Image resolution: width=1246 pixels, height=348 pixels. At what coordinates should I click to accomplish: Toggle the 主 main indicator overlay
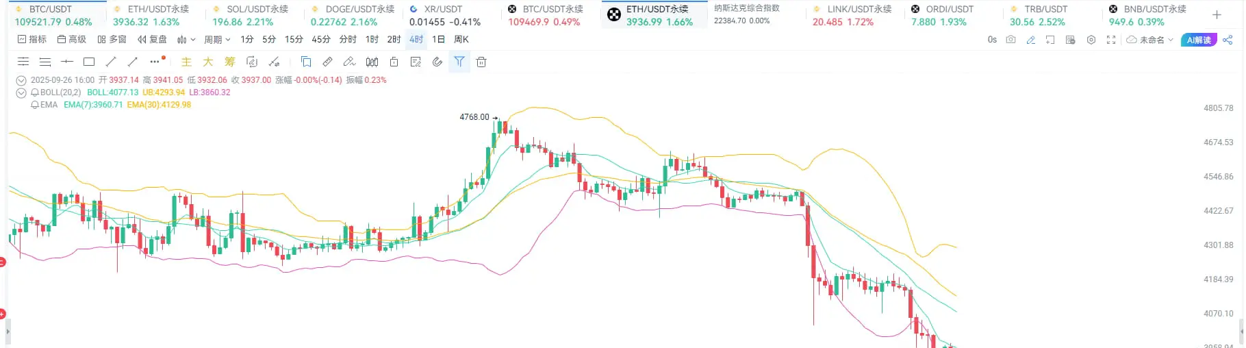coord(186,62)
